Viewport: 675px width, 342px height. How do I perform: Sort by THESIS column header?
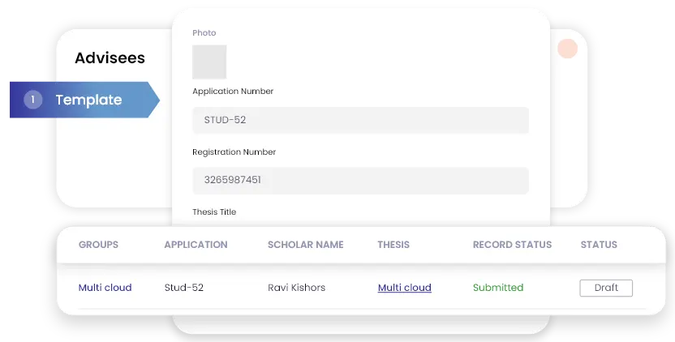393,245
